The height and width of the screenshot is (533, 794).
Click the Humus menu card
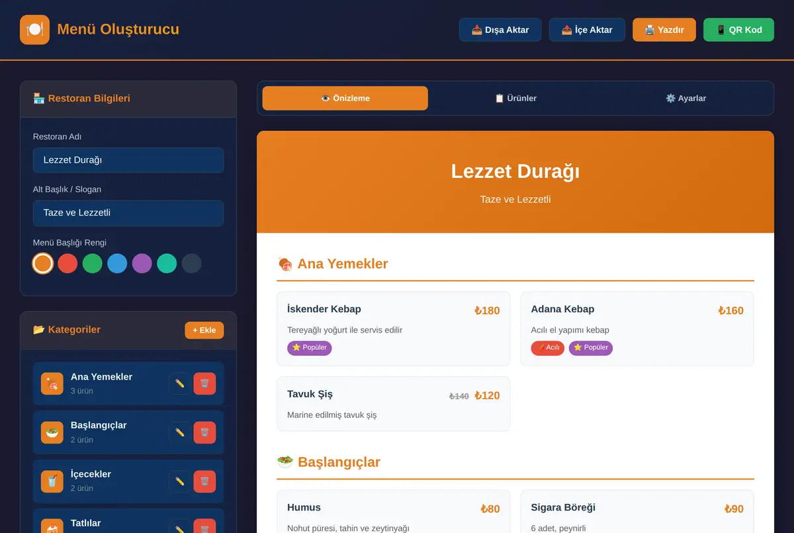(394, 512)
